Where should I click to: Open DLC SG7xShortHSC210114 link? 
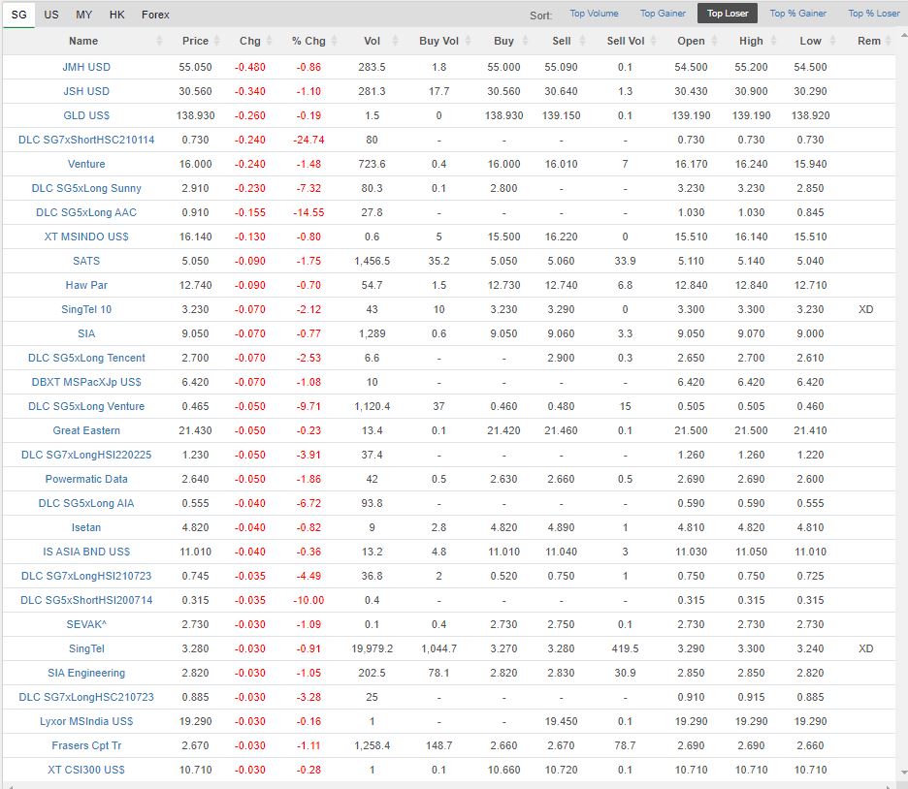click(x=86, y=140)
